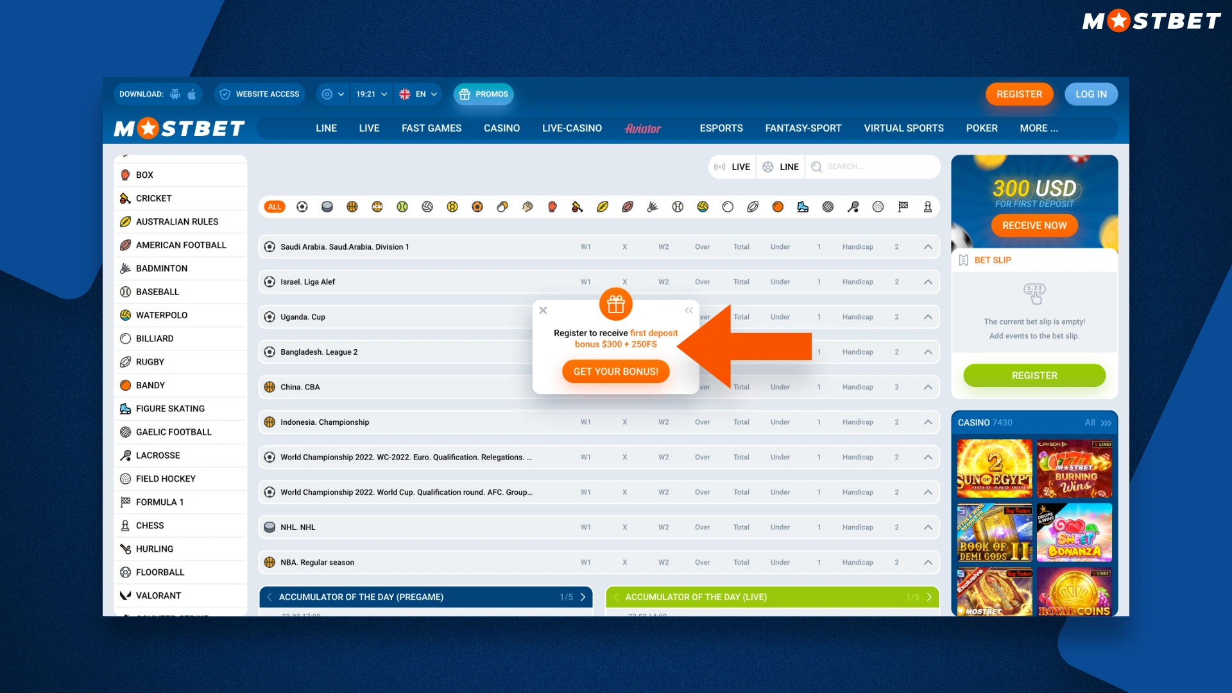Click the Promos gift bag icon
Image resolution: width=1232 pixels, height=693 pixels.
[464, 93]
